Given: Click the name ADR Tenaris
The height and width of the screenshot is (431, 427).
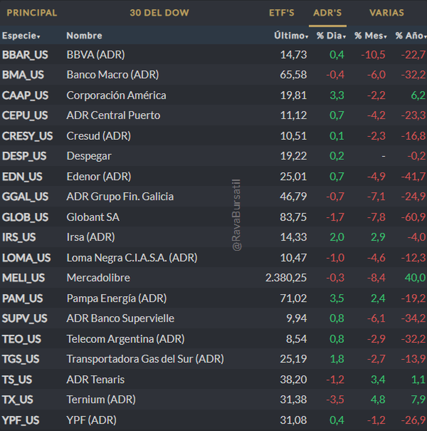Looking at the screenshot, I should pos(96,380).
